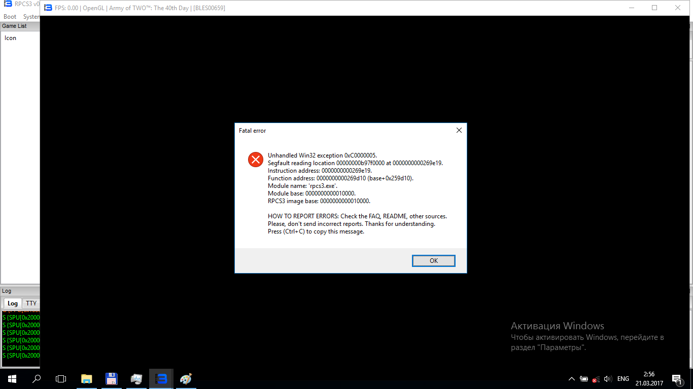Open Task View on the taskbar
693x389 pixels.
[x=61, y=379]
